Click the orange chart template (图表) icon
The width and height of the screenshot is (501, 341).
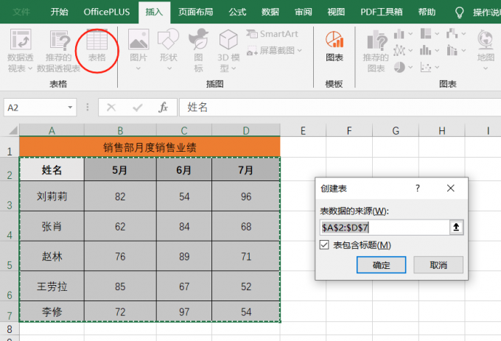tap(334, 39)
